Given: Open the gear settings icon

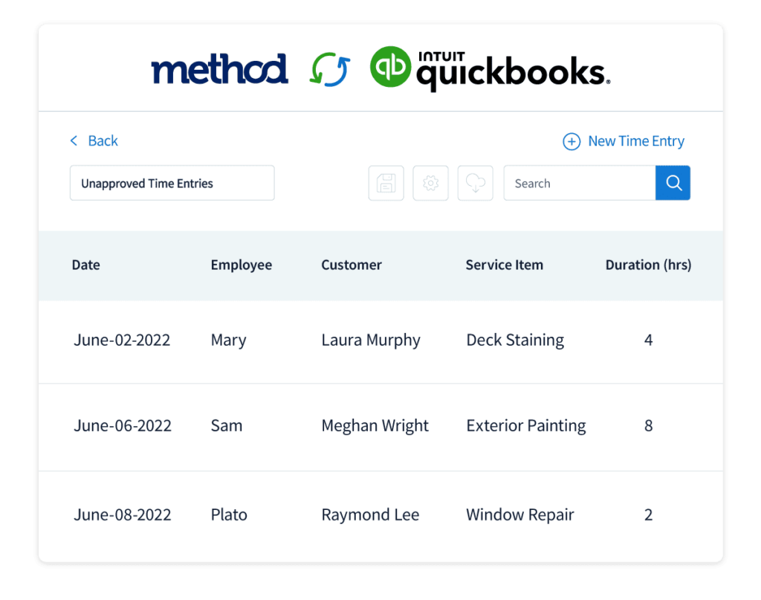Looking at the screenshot, I should [430, 183].
